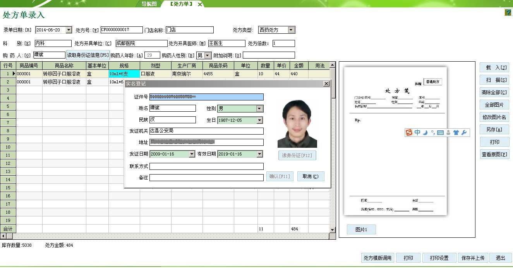This screenshot has height=268, width=513.
Task: Click the moon half-width icon on the IME bar
Action: tap(425, 133)
